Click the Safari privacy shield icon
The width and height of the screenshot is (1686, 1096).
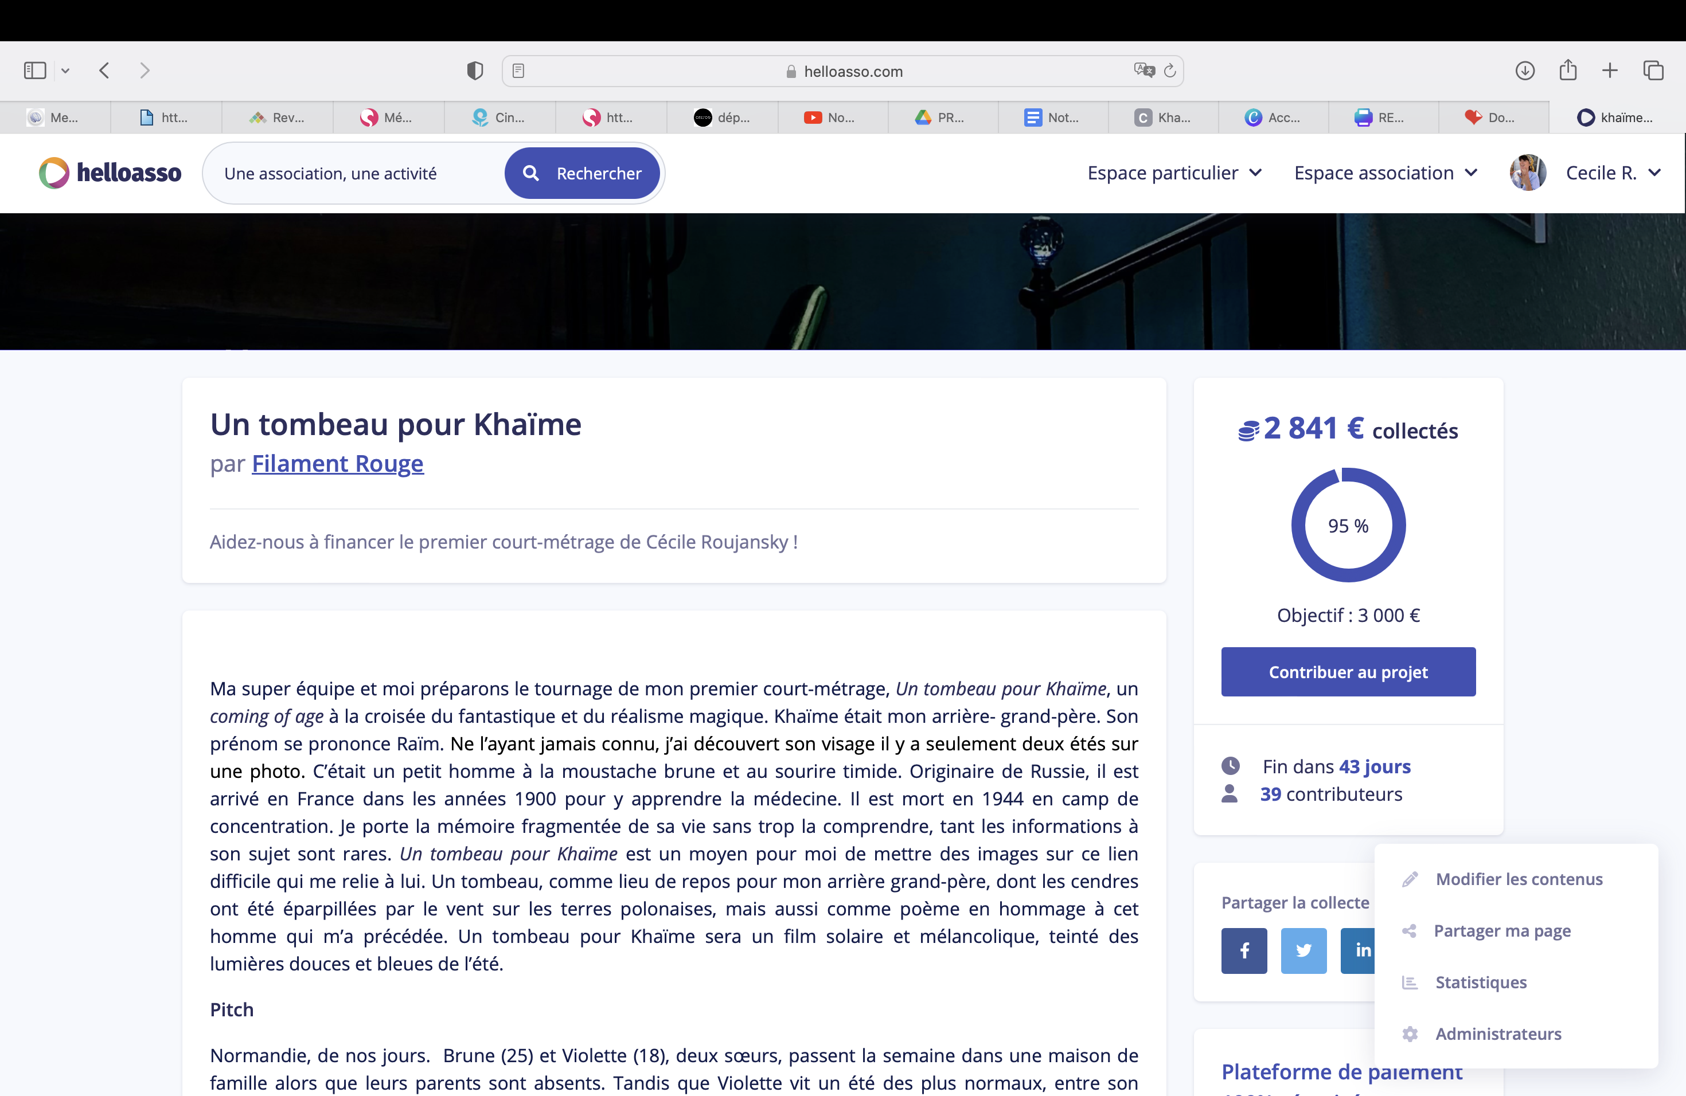(x=475, y=71)
